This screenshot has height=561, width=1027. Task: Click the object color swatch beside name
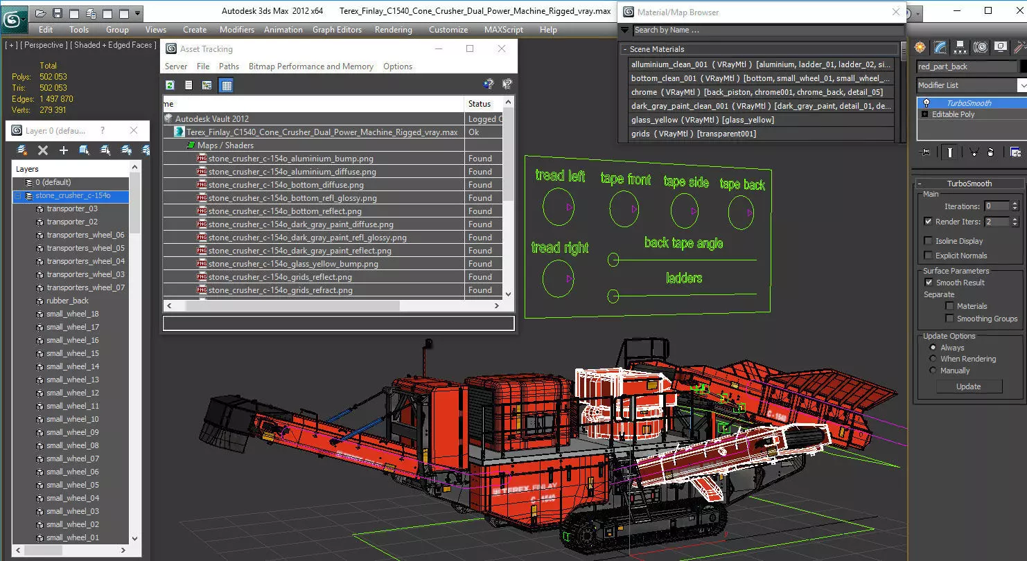tap(1023, 66)
